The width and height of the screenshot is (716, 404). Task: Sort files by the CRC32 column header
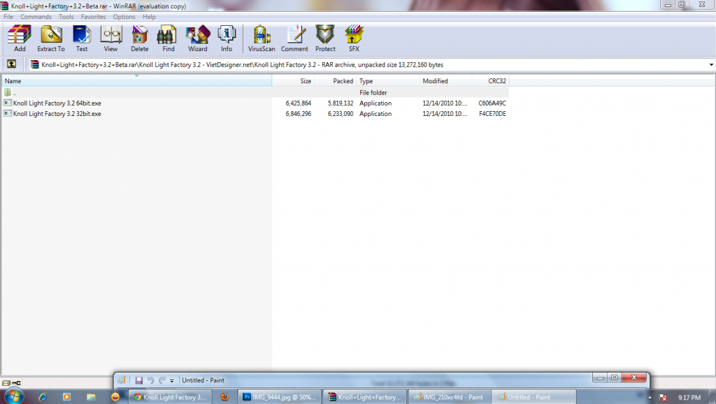point(490,81)
